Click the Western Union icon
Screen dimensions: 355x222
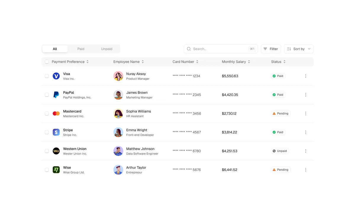[56, 151]
